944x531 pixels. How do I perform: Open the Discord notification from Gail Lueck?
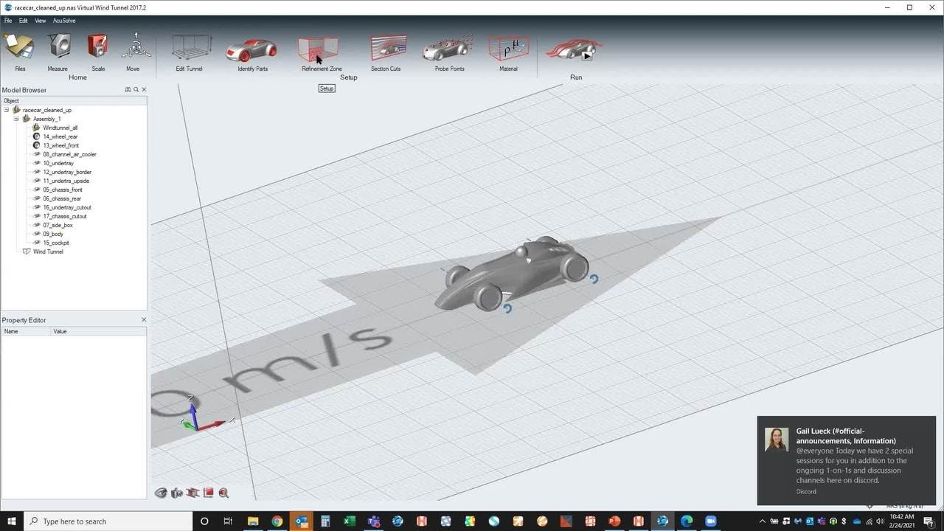pos(848,460)
